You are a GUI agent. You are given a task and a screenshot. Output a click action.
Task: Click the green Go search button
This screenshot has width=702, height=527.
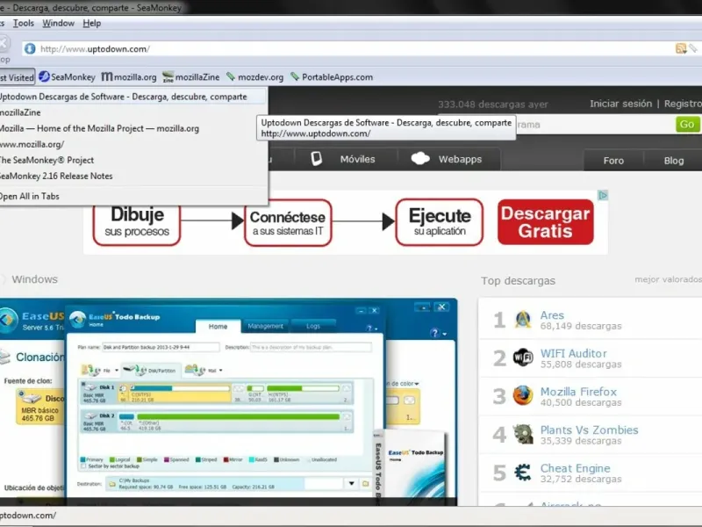pyautogui.click(x=687, y=124)
